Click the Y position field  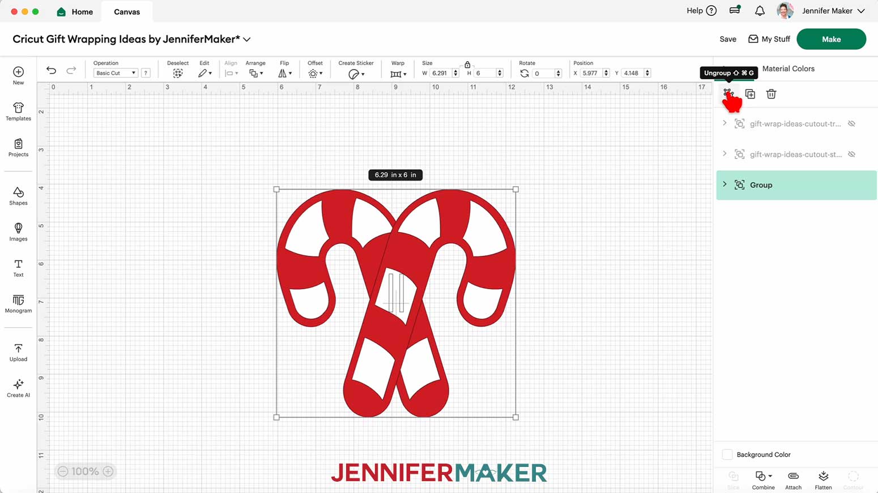click(632, 73)
